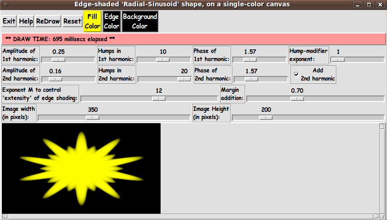Viewport: 387px width, 220px height.
Task: Click the Image Height slider handle
Action: (265, 118)
